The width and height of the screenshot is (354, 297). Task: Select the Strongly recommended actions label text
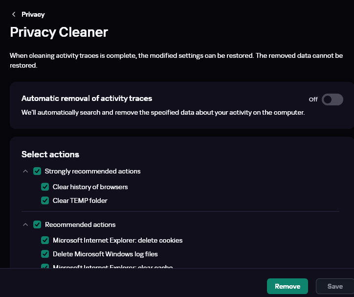tap(92, 171)
